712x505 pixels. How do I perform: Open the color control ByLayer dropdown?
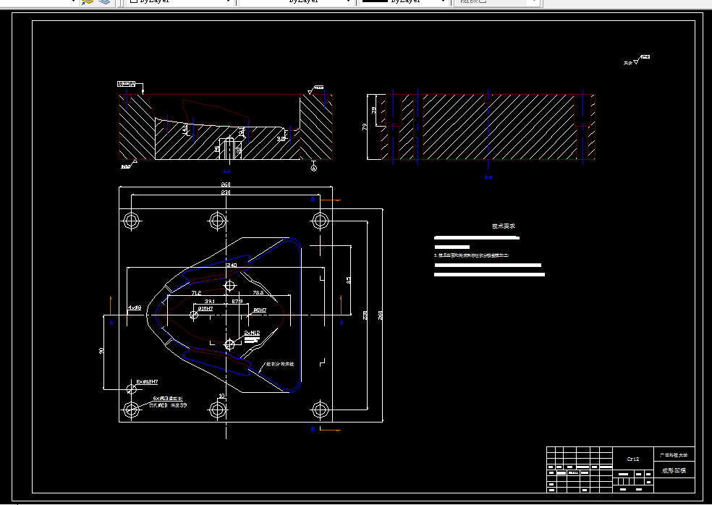coord(180,2)
